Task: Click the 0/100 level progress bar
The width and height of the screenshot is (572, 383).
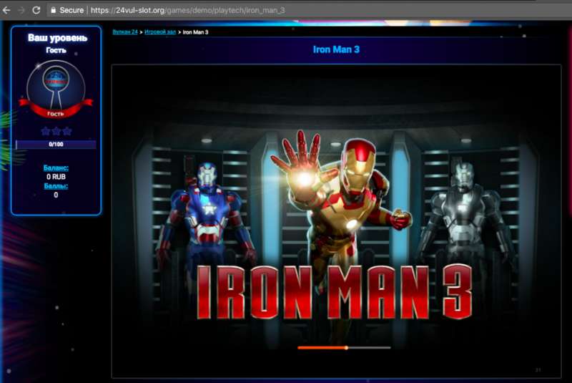Action: (x=56, y=144)
